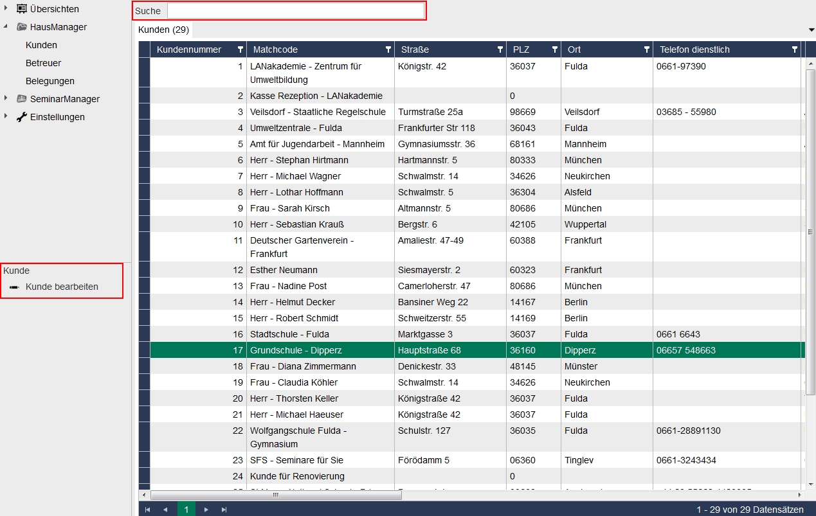Viewport: 816px width, 516px height.
Task: Go to the last page of records
Action: pos(224,510)
